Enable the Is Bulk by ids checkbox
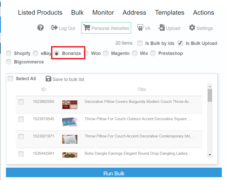This screenshot has width=227, height=180. (140, 43)
